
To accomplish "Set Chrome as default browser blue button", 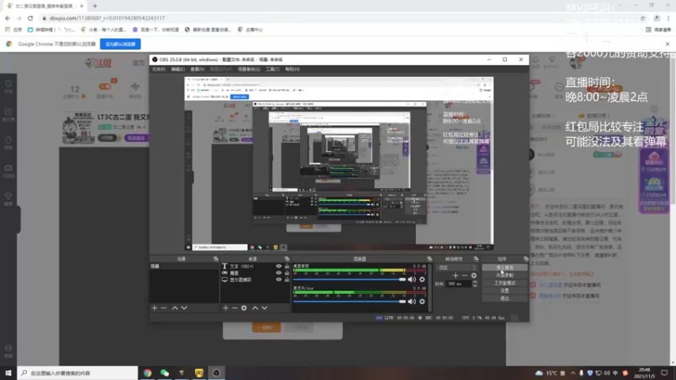I will click(x=120, y=44).
